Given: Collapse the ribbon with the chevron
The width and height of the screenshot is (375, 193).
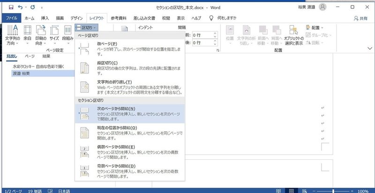Looking at the screenshot, I should (369, 49).
